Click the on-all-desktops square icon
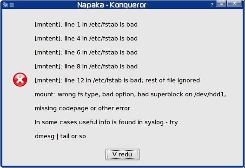245x168 pixels. pyautogui.click(x=12, y=5)
